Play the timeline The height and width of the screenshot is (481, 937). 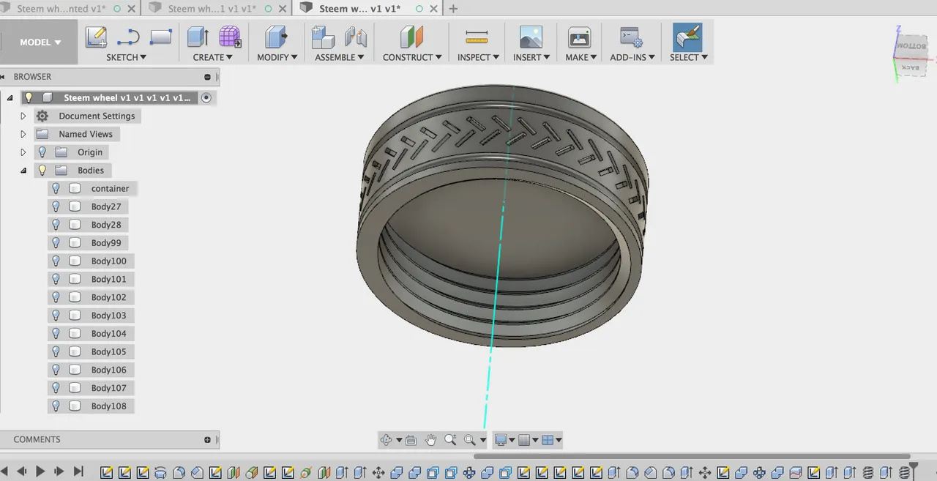click(40, 471)
